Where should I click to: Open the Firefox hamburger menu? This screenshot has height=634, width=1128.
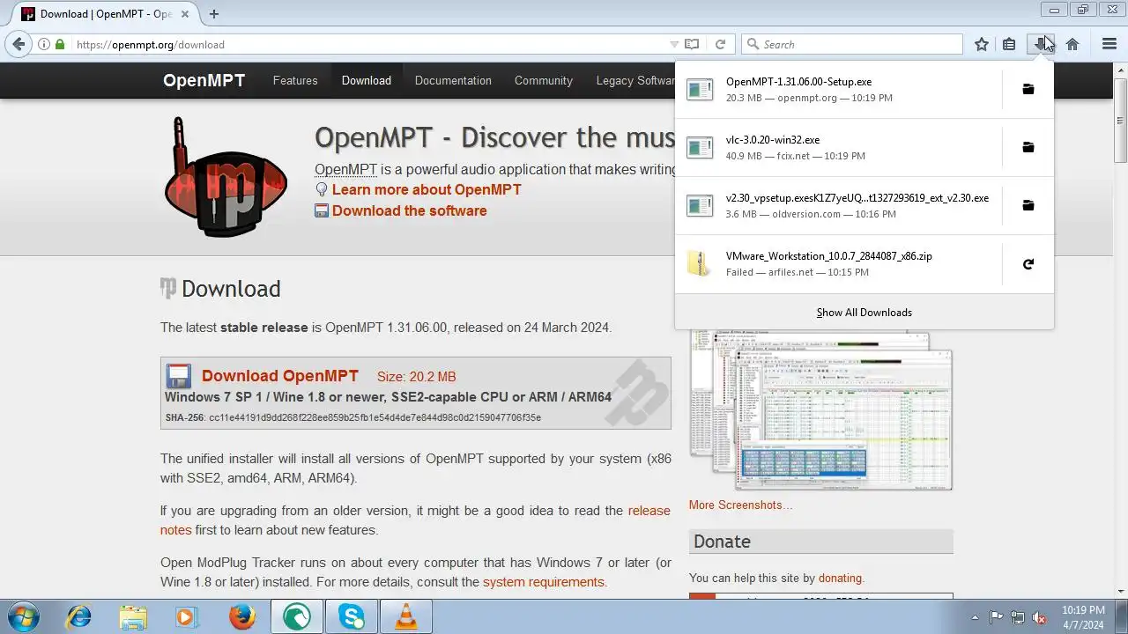click(x=1109, y=44)
